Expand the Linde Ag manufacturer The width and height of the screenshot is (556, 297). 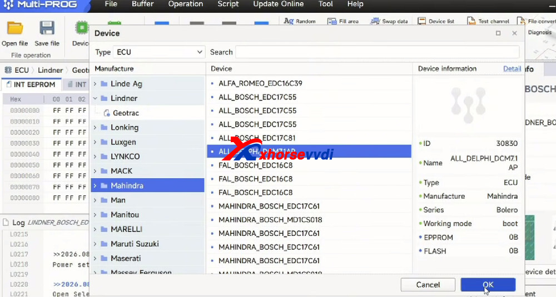pos(95,84)
